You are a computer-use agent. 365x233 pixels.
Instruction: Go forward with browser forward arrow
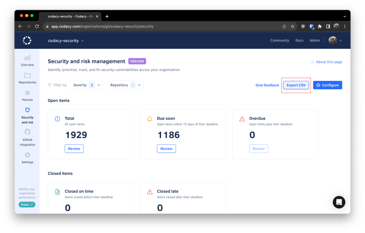[x=28, y=26]
